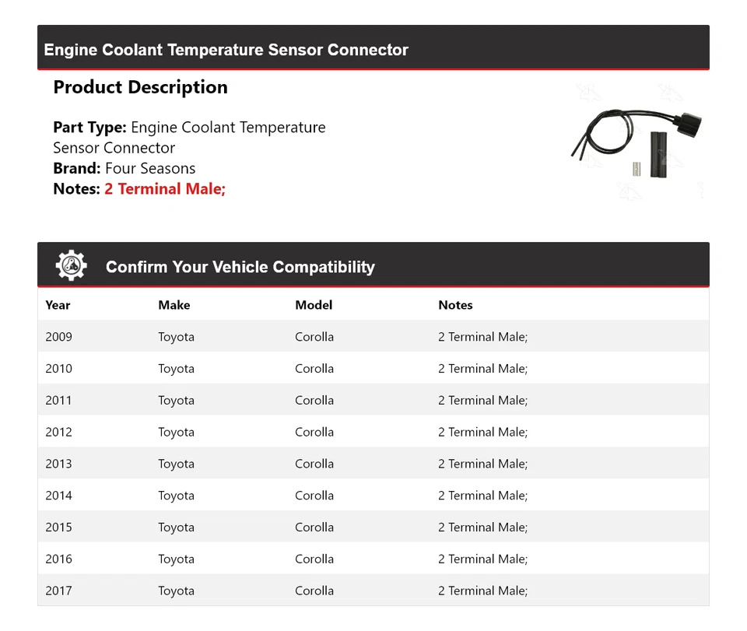This screenshot has width=747, height=631.
Task: Click the red 2 Terminal Male note
Action: click(165, 188)
